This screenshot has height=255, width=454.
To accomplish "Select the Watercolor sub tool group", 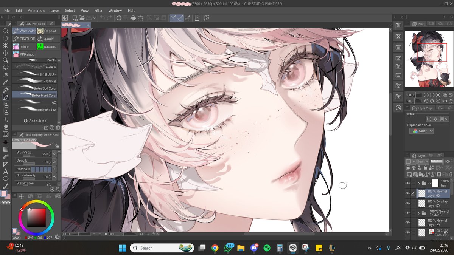I will click(24, 31).
